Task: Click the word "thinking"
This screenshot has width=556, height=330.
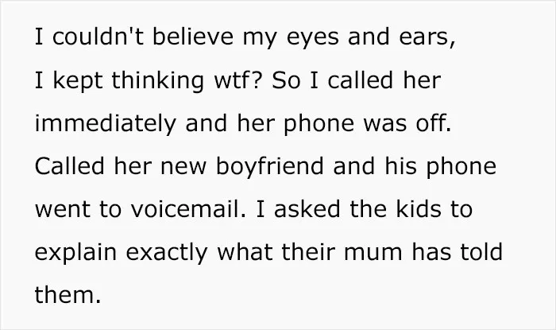Action: 158,82
